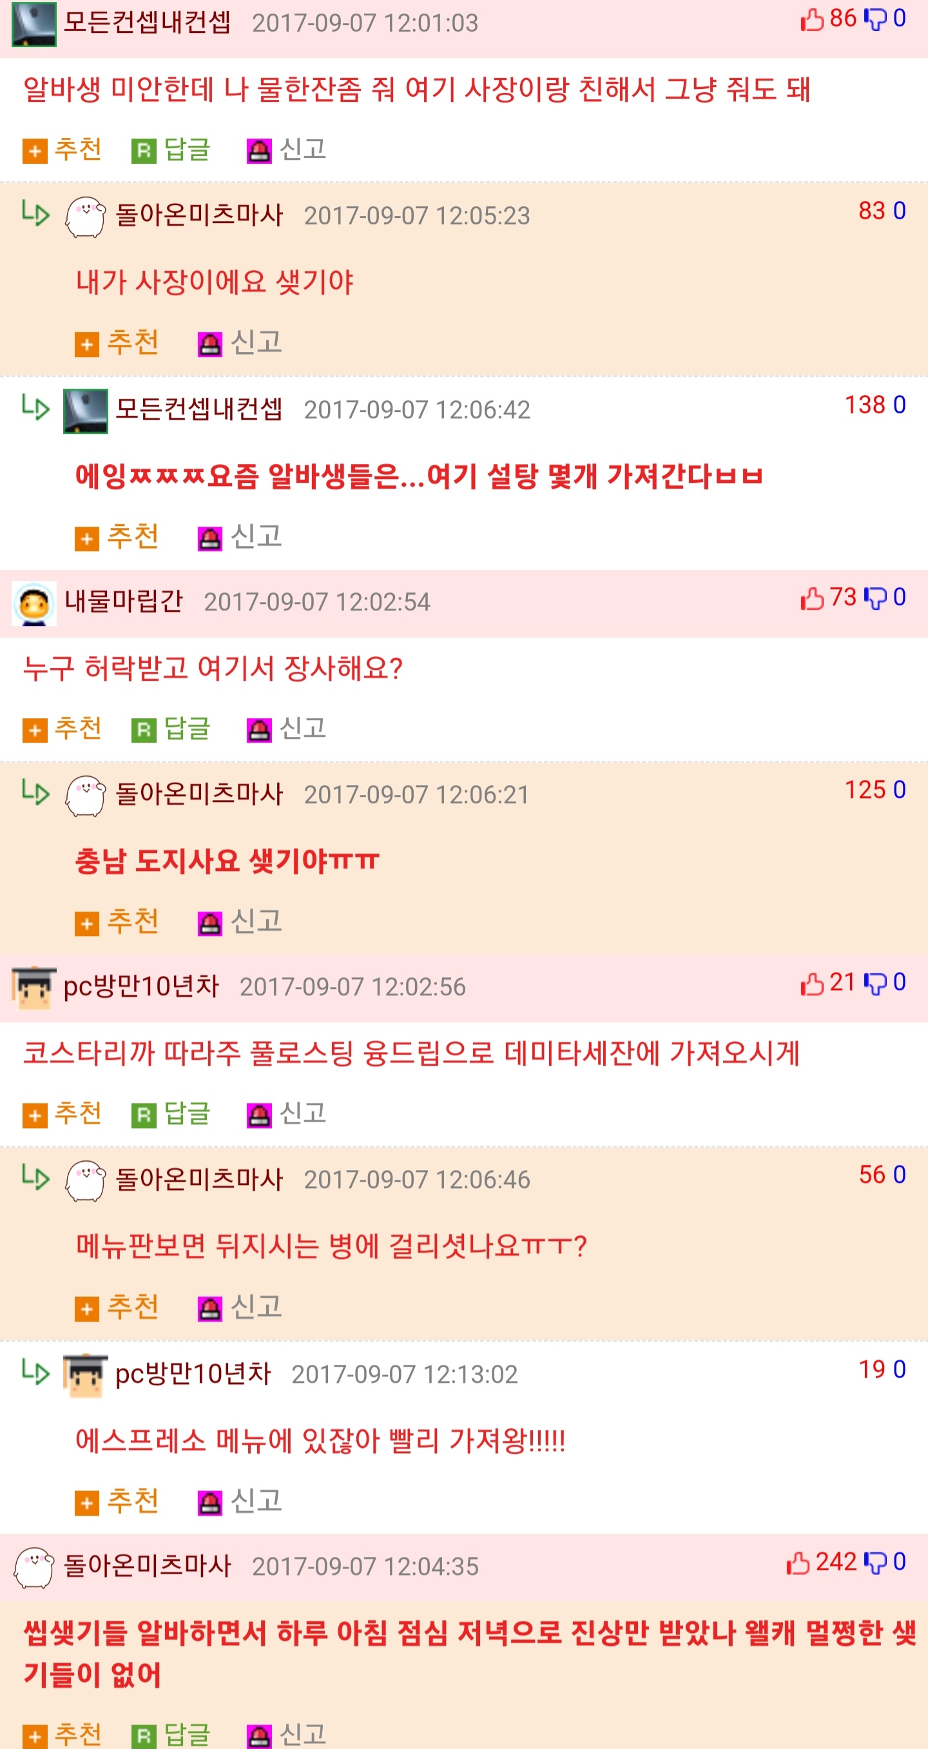Click siren 신고 icon under 충남 도지사요 reply
This screenshot has width=928, height=1749.
click(x=210, y=923)
